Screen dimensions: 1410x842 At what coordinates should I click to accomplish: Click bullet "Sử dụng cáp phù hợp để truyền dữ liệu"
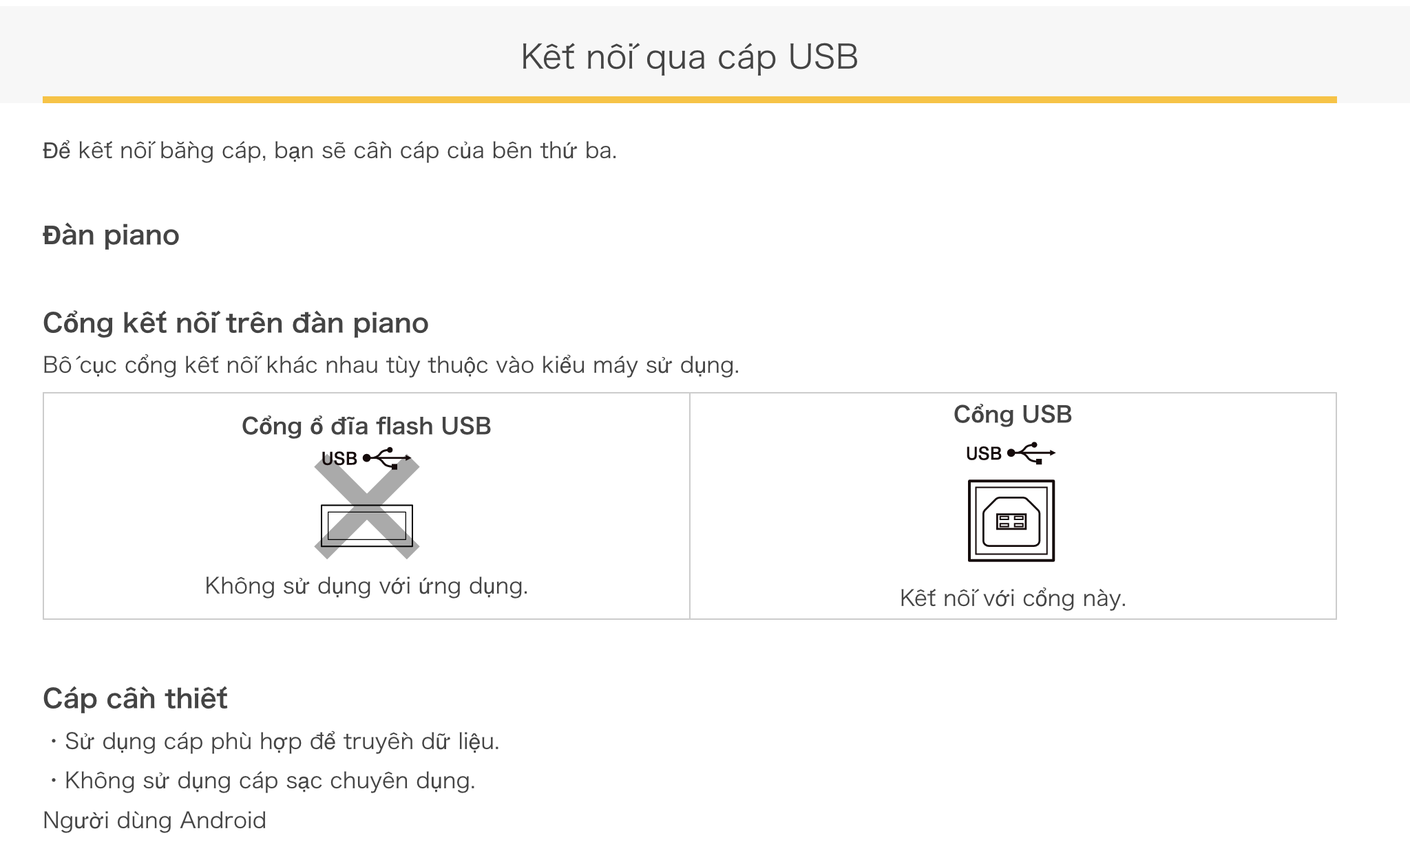[282, 742]
